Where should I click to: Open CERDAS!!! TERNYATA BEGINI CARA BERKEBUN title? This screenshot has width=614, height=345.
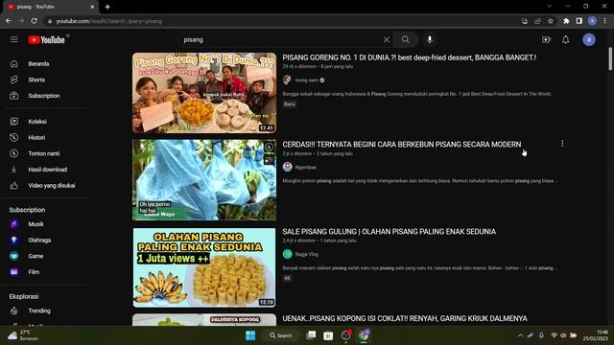point(402,145)
